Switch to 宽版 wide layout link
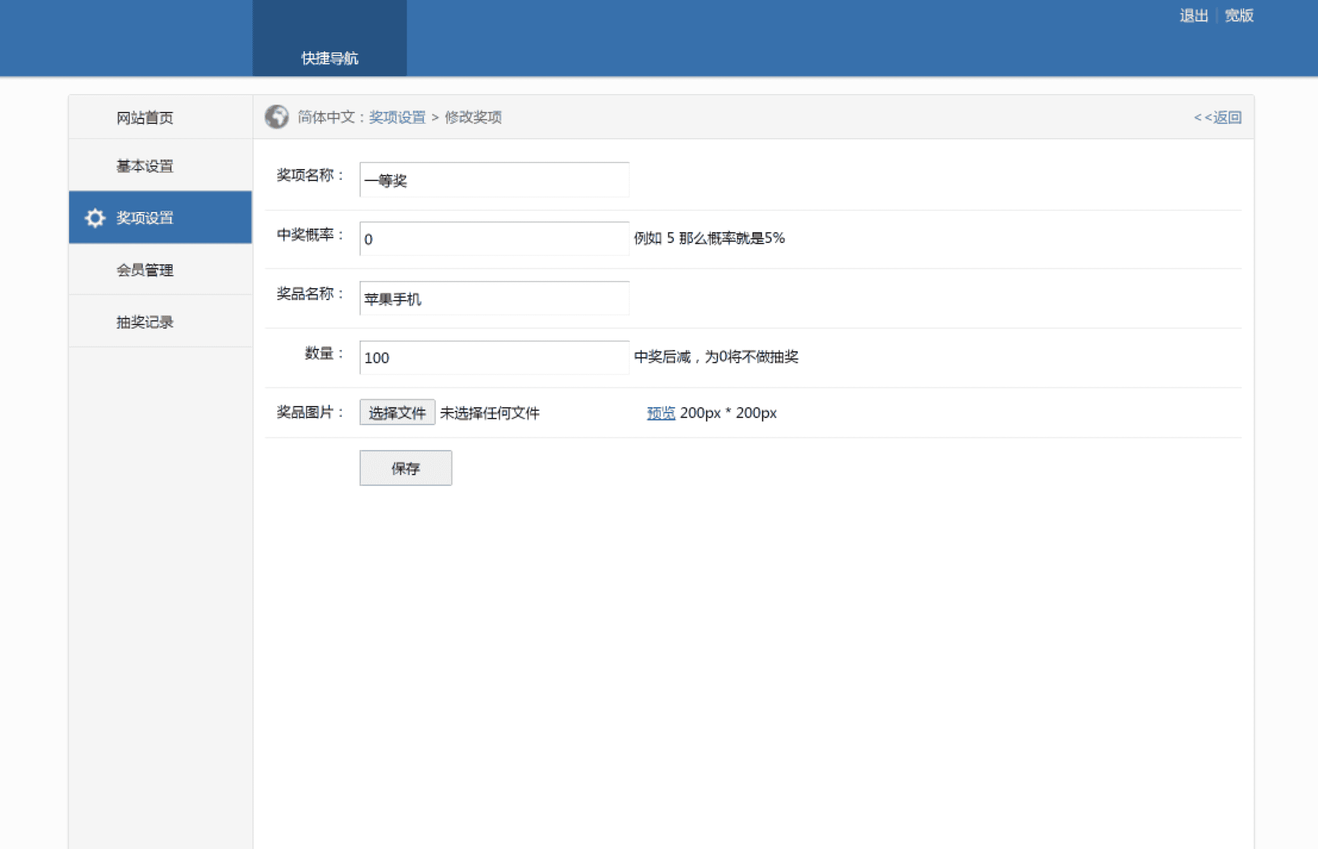The width and height of the screenshot is (1318, 849). (x=1239, y=15)
